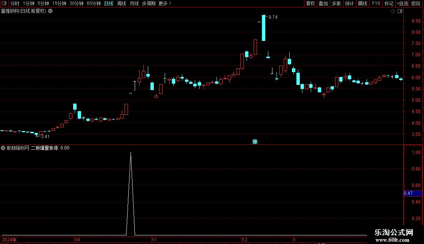
Task: Click the 12 month marker on time axis
Action: click(x=244, y=239)
